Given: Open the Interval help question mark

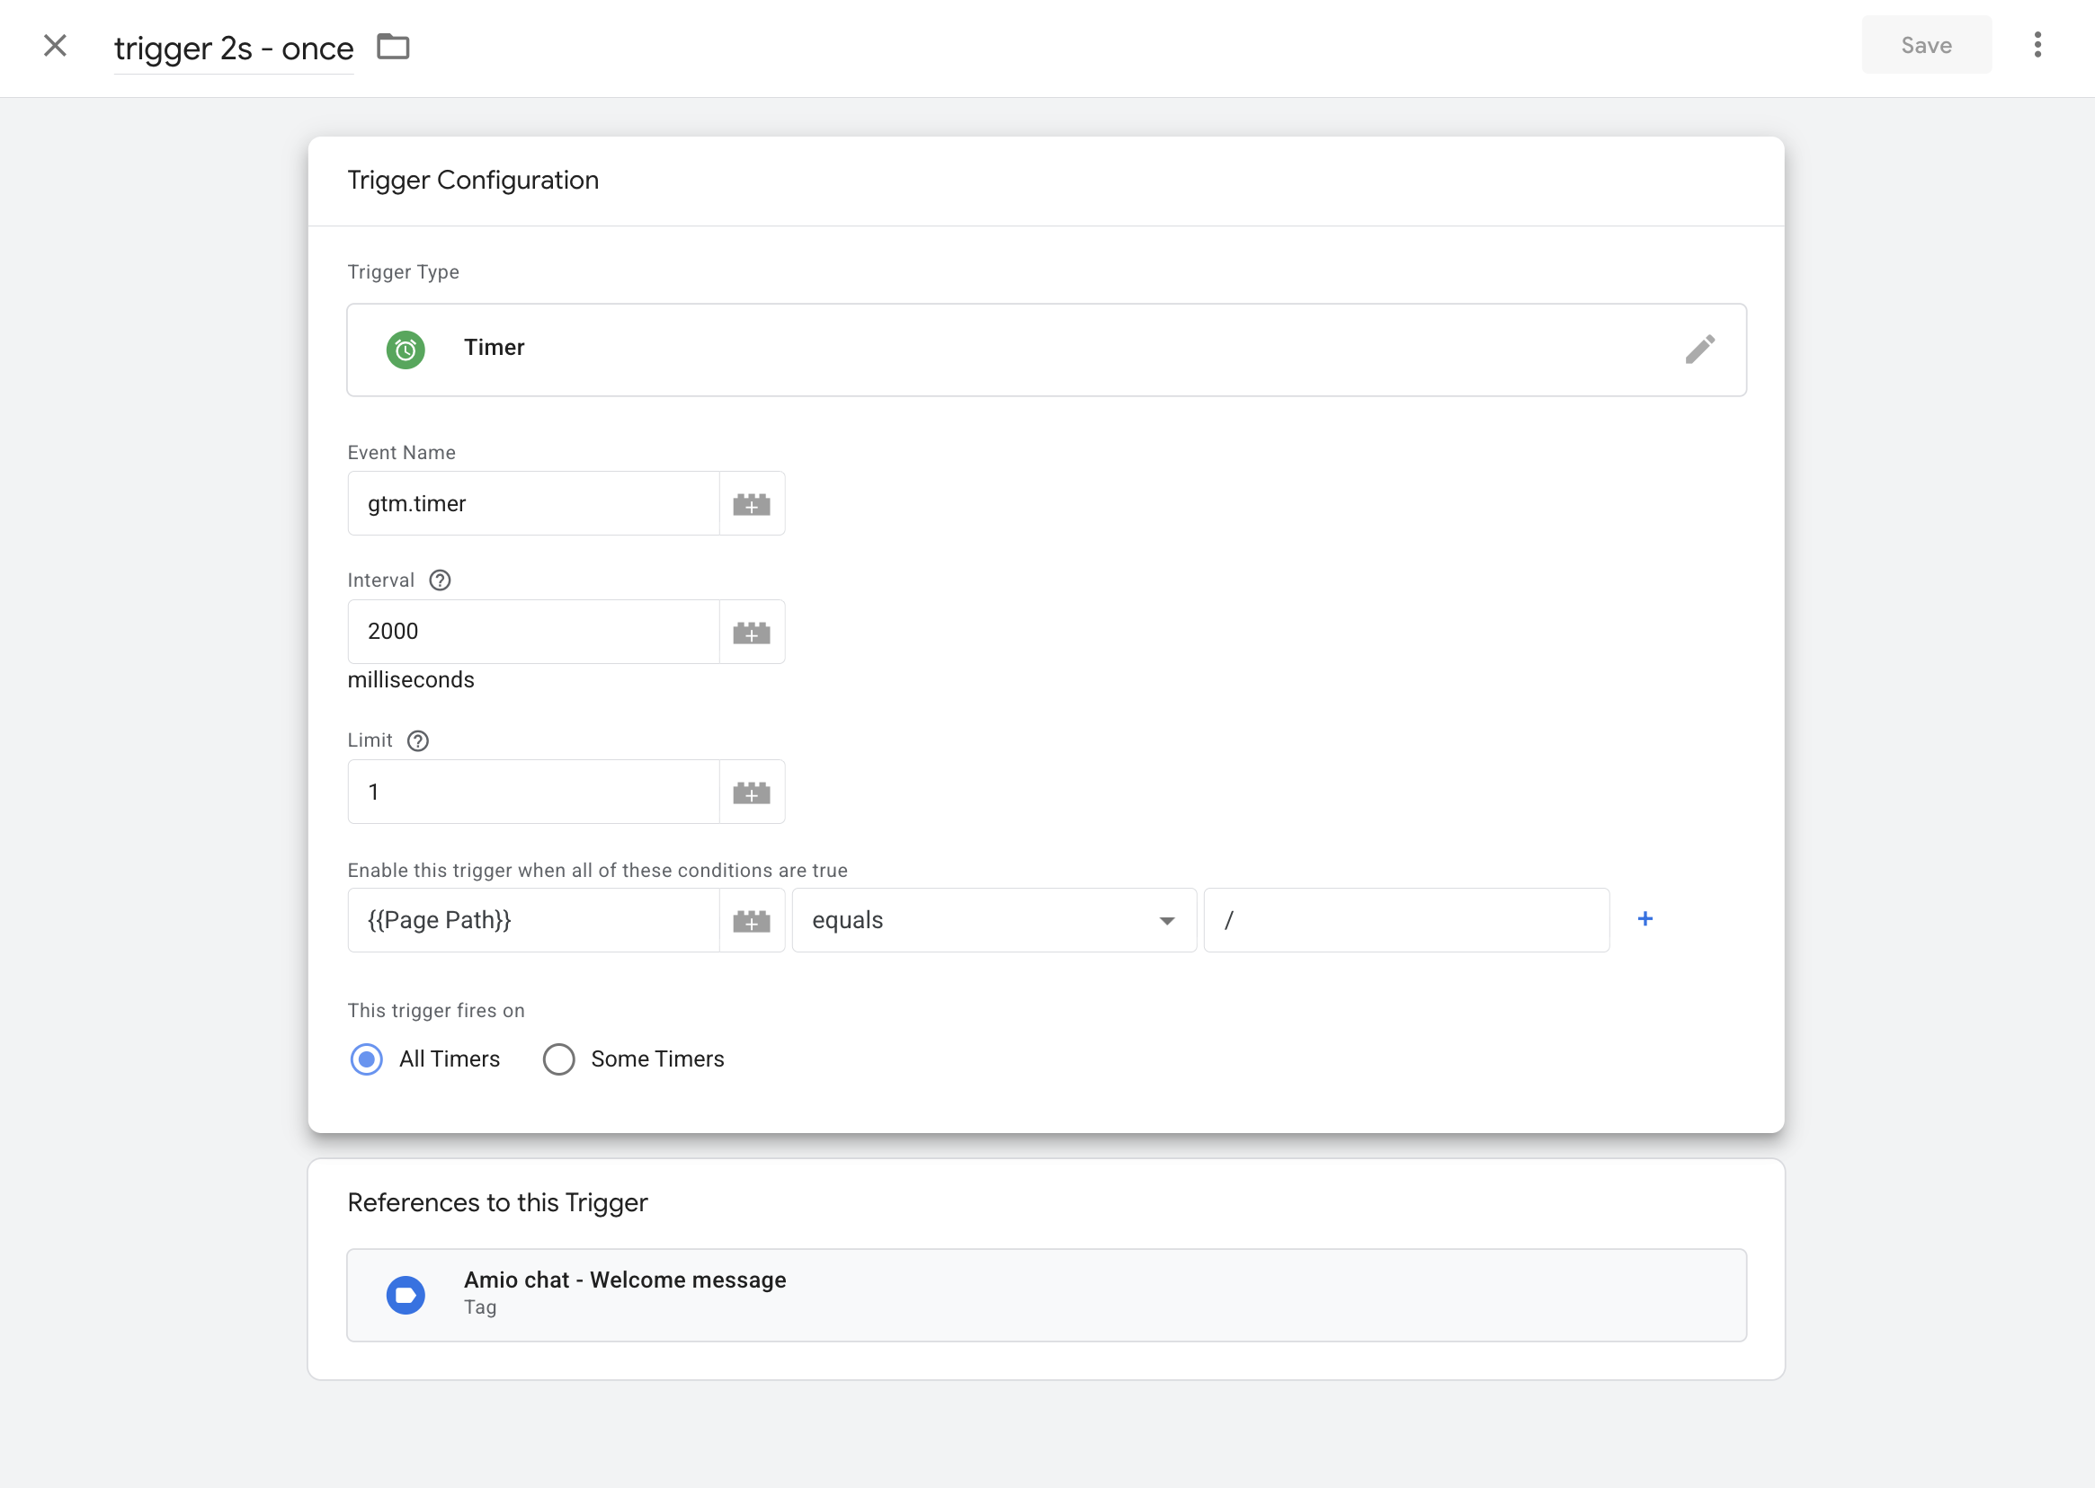Looking at the screenshot, I should (x=440, y=580).
